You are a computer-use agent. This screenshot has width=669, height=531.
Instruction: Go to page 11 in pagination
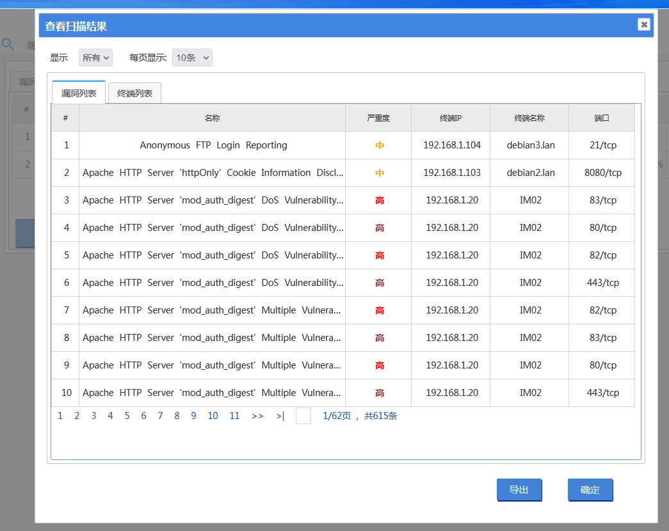[234, 416]
